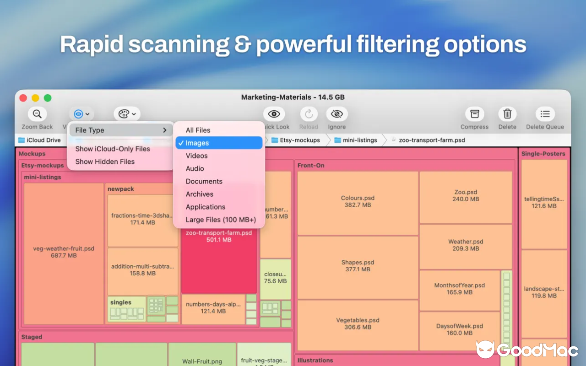Choose All Files from filter menu
Screen dimensions: 586x366
coord(198,130)
